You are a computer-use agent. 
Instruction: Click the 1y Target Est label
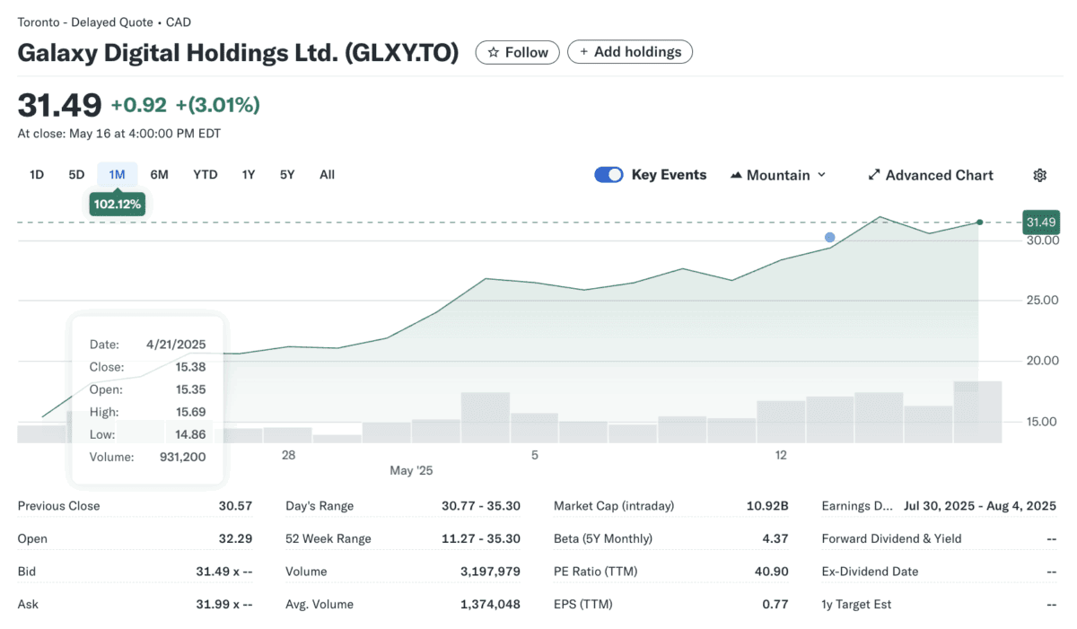(856, 605)
